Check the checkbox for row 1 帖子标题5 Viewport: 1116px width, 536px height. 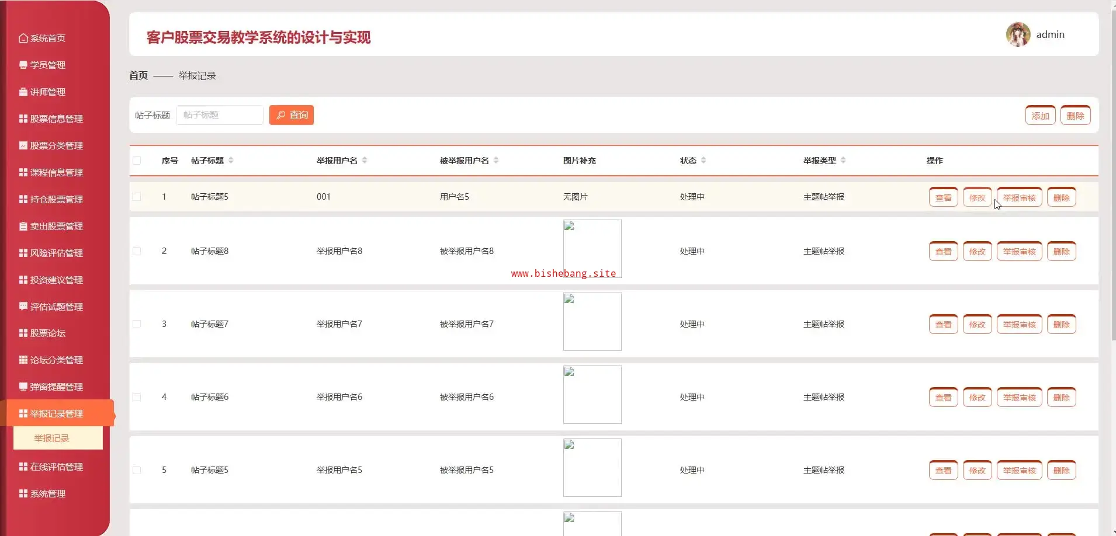point(137,197)
